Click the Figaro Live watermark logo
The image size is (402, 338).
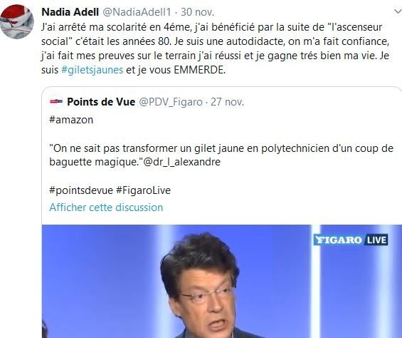pos(351,240)
